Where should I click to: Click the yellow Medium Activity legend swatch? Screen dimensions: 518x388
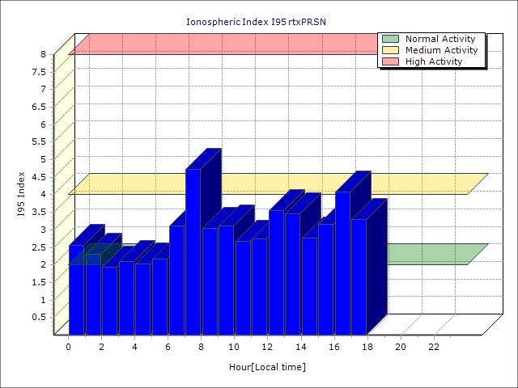pos(389,50)
